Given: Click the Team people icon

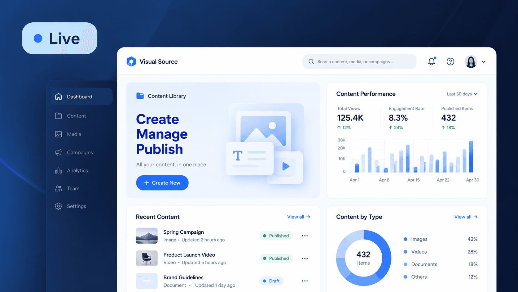Looking at the screenshot, I should pos(59,188).
